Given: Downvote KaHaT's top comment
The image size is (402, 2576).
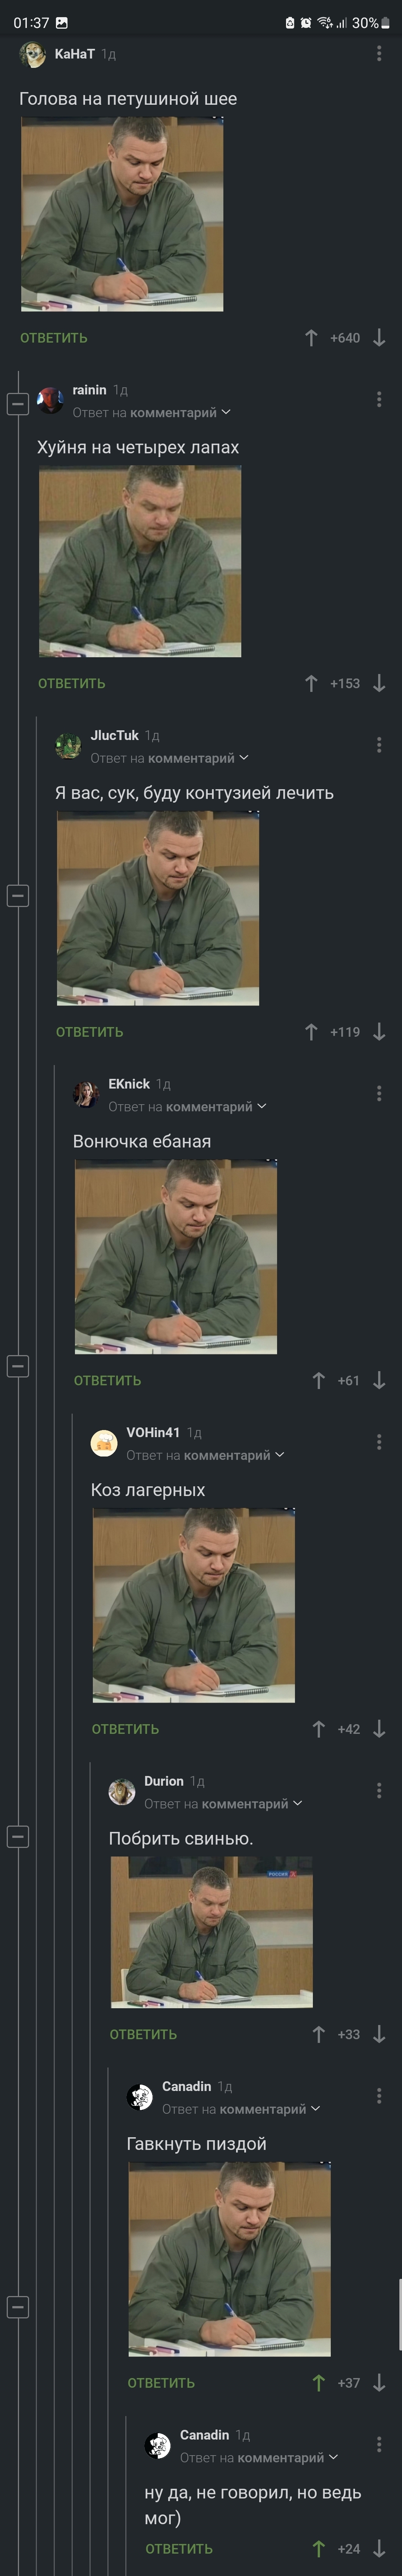Looking at the screenshot, I should [x=379, y=338].
